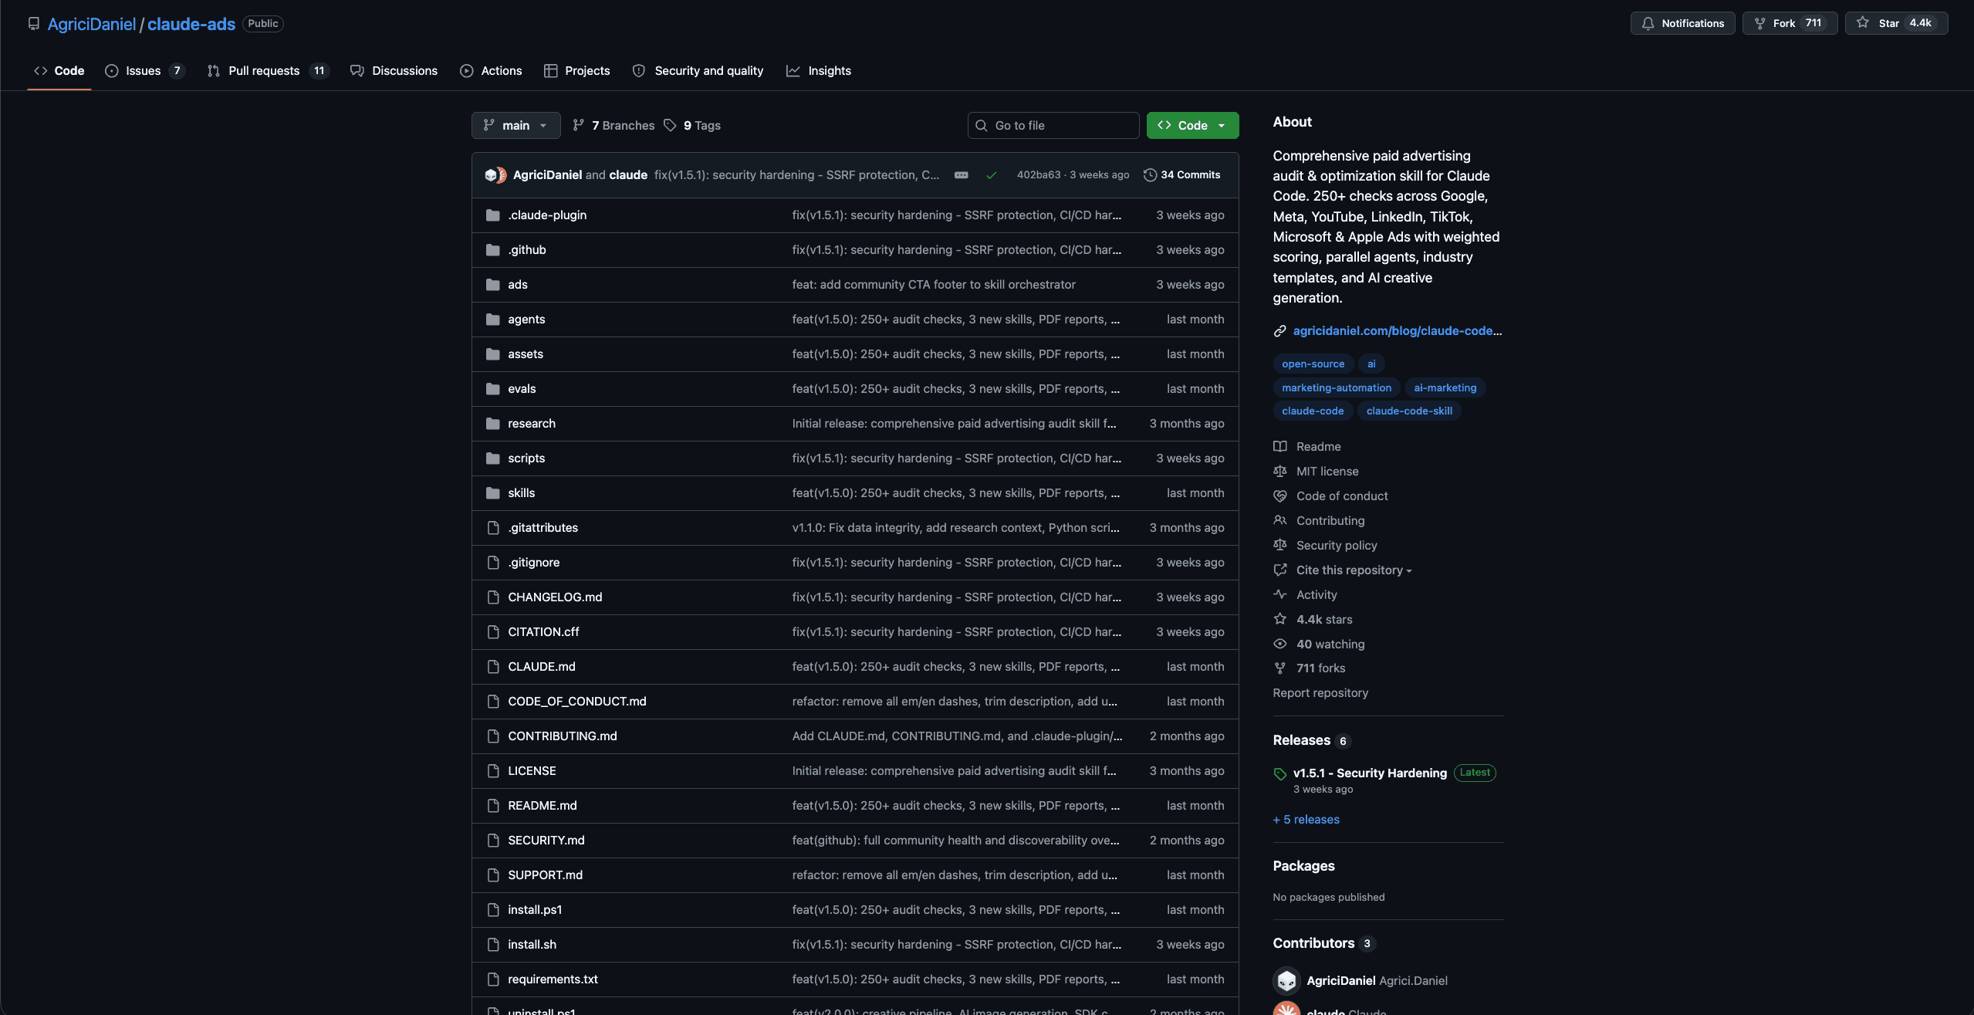Click the claude-ads repo name
The height and width of the screenshot is (1015, 1974).
191,24
